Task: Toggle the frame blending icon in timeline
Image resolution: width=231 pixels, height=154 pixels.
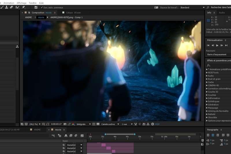Action: coord(71,136)
